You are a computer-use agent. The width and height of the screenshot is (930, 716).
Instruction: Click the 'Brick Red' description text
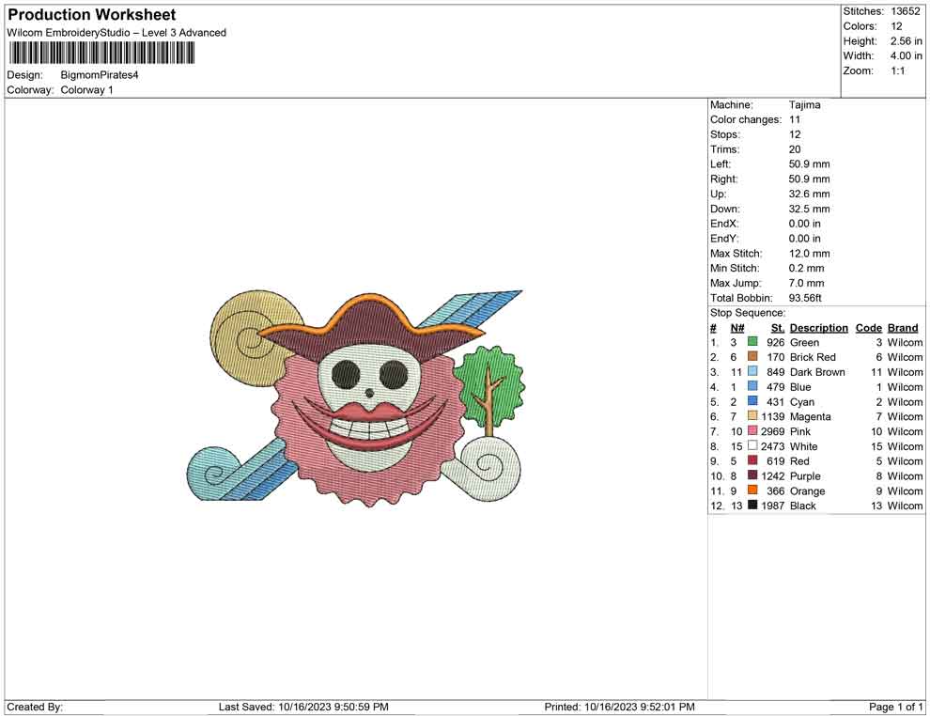[813, 357]
